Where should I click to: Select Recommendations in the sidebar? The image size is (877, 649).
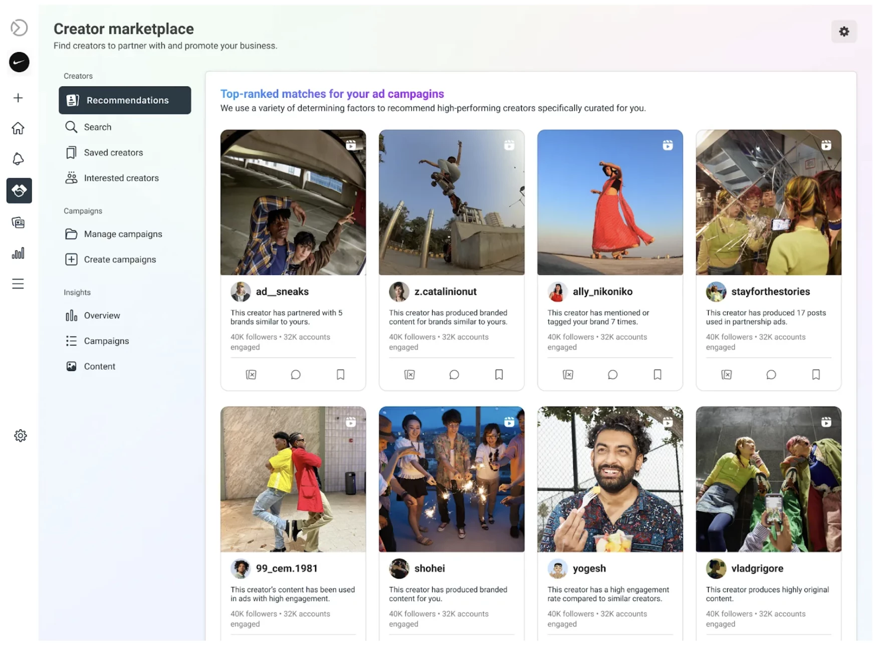(x=125, y=100)
